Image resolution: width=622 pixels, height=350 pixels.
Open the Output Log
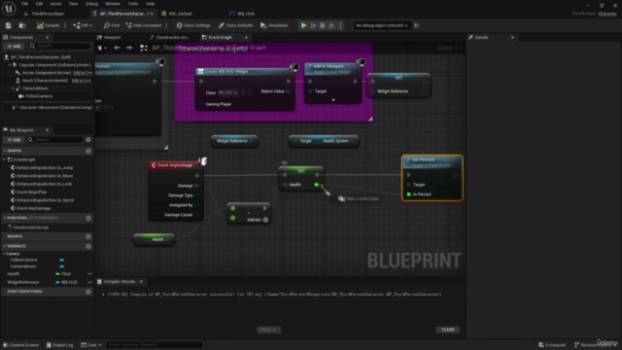[59, 345]
